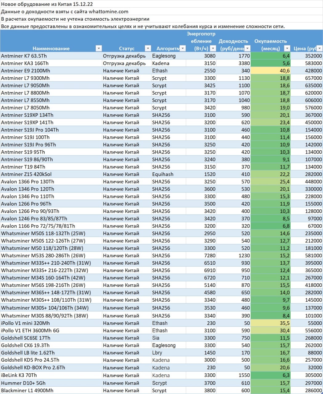This screenshot has width=323, height=394.
Task: Select the Sia algorithm cell
Action: pos(168,338)
